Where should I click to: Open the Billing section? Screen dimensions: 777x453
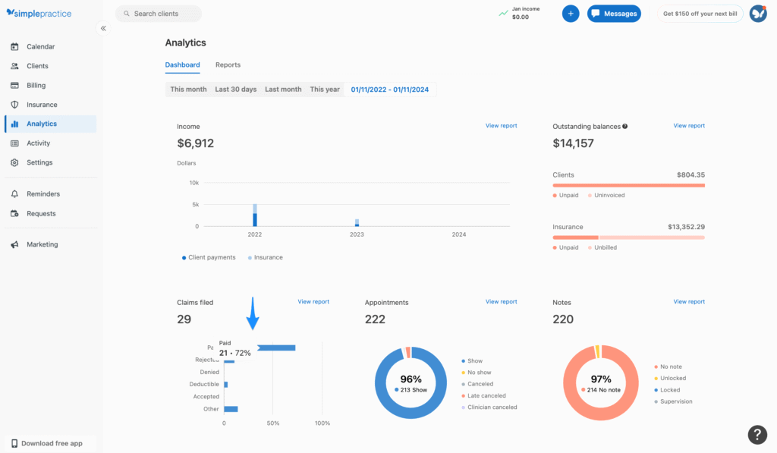[x=34, y=85]
